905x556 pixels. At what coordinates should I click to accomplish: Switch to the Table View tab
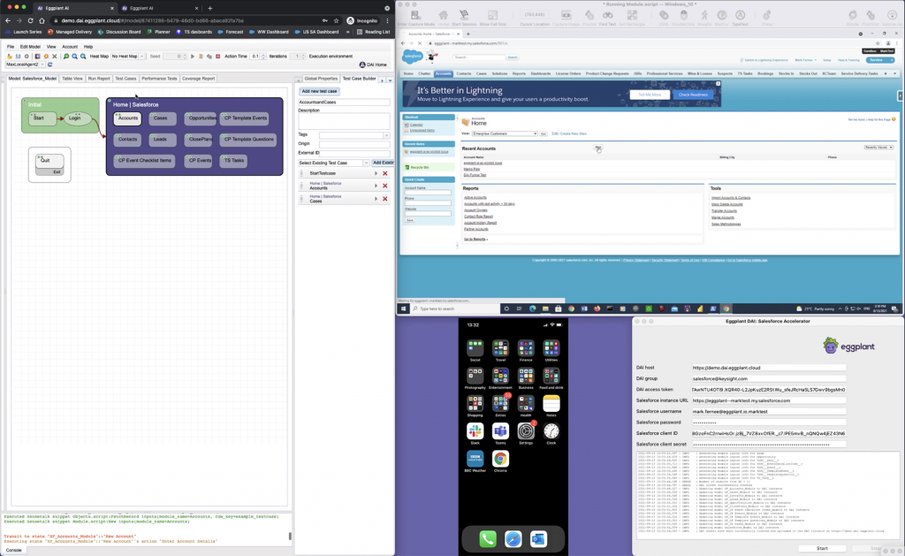(x=72, y=79)
